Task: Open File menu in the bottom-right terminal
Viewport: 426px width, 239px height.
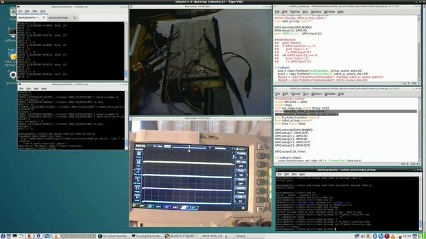Action: click(280, 174)
